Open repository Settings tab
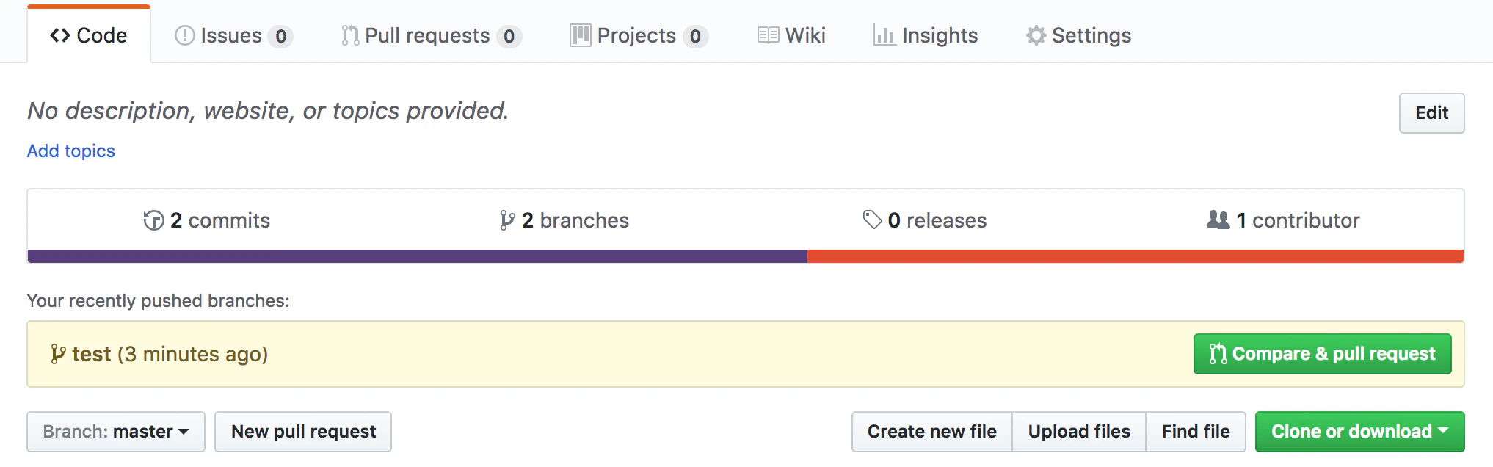Image resolution: width=1493 pixels, height=467 pixels. point(1078,35)
